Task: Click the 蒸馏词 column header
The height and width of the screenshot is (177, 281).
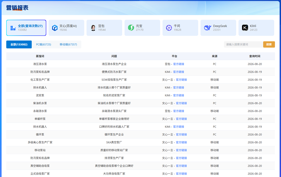Action: (40, 56)
